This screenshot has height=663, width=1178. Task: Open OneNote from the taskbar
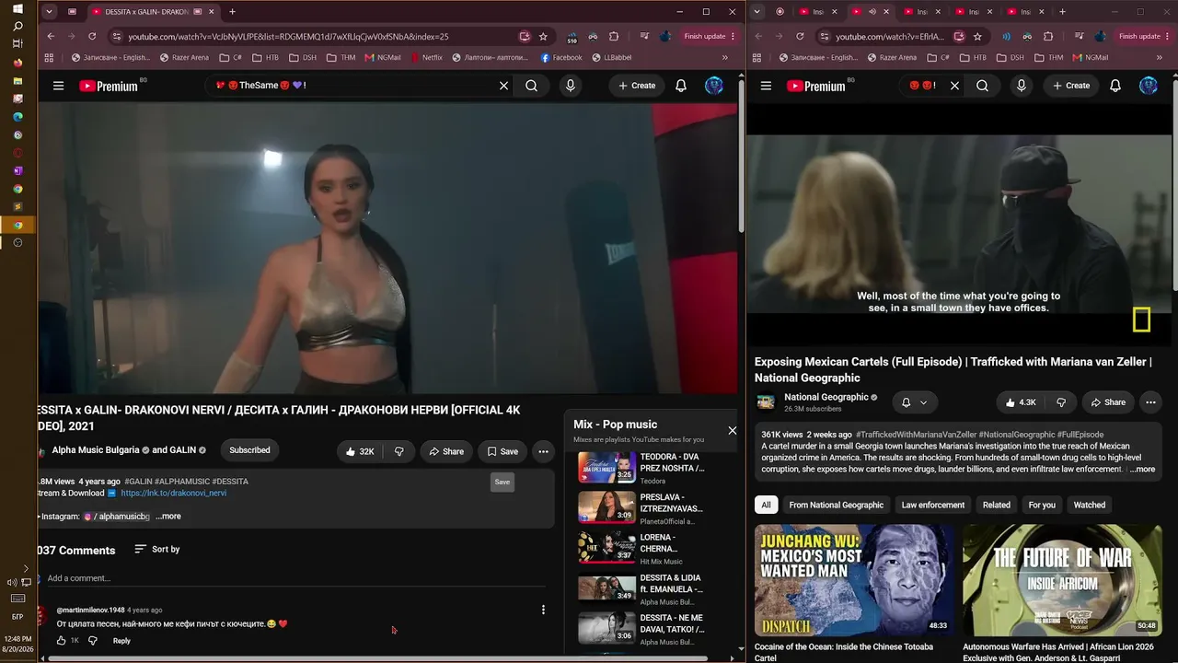click(17, 171)
